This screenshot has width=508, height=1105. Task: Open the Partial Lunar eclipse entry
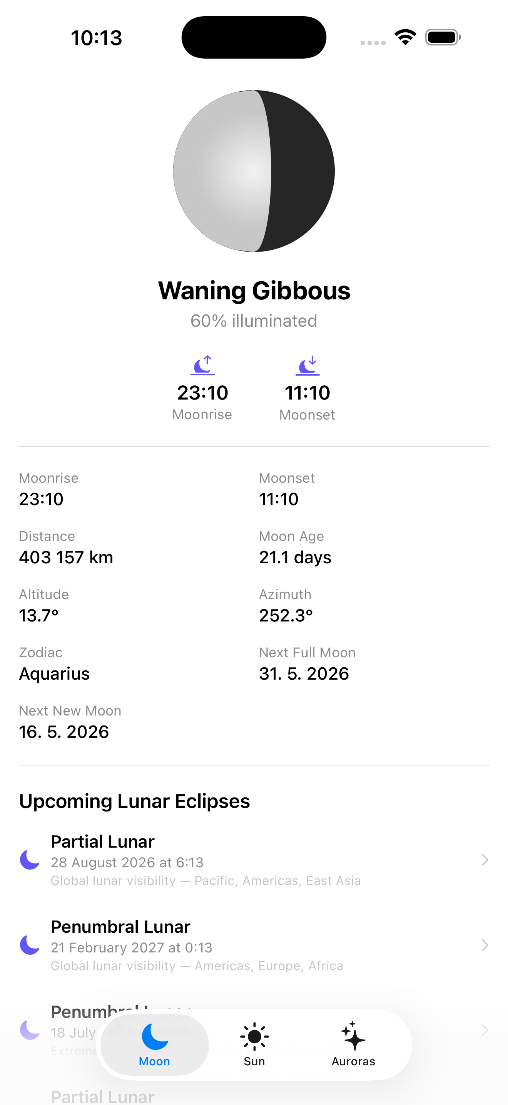coord(254,860)
